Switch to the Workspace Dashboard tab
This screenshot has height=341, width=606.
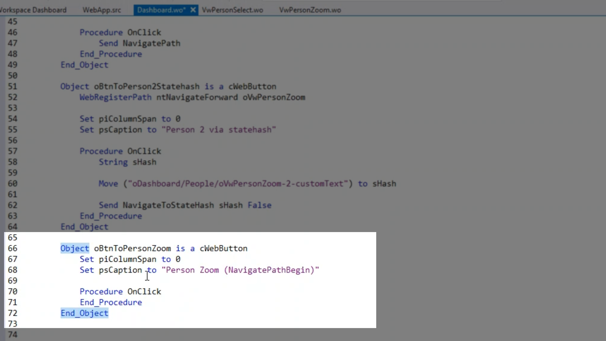tap(33, 10)
